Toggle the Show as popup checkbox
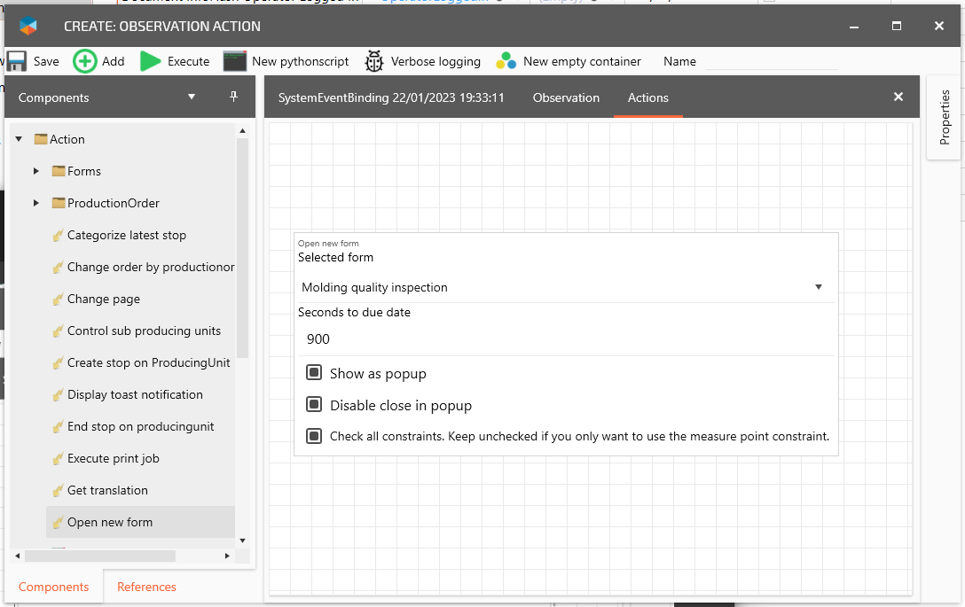This screenshot has height=607, width=965. coord(314,373)
